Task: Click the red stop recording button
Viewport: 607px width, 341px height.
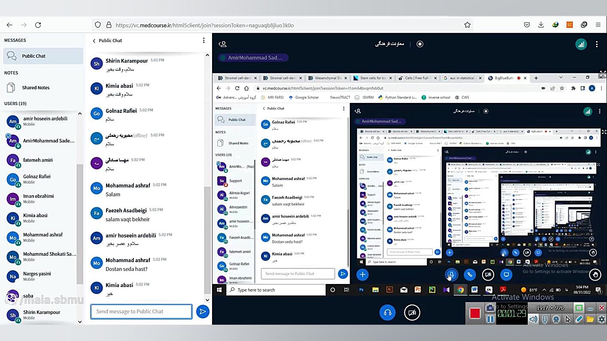Action: [474, 314]
